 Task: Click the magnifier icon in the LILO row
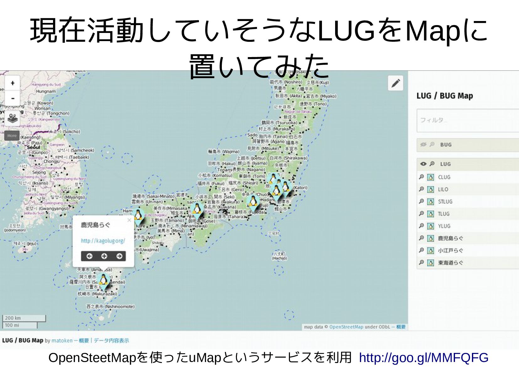(x=421, y=189)
